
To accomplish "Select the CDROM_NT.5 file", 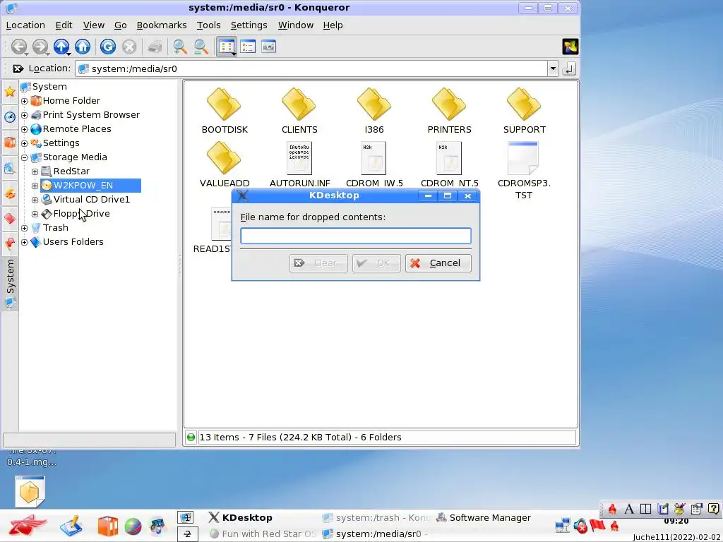I will (449, 164).
